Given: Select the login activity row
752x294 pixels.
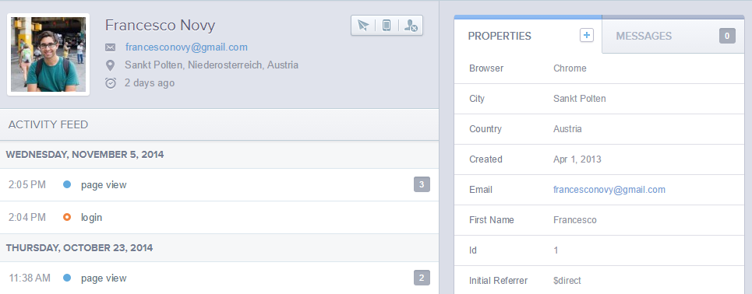Looking at the screenshot, I should pyautogui.click(x=219, y=217).
